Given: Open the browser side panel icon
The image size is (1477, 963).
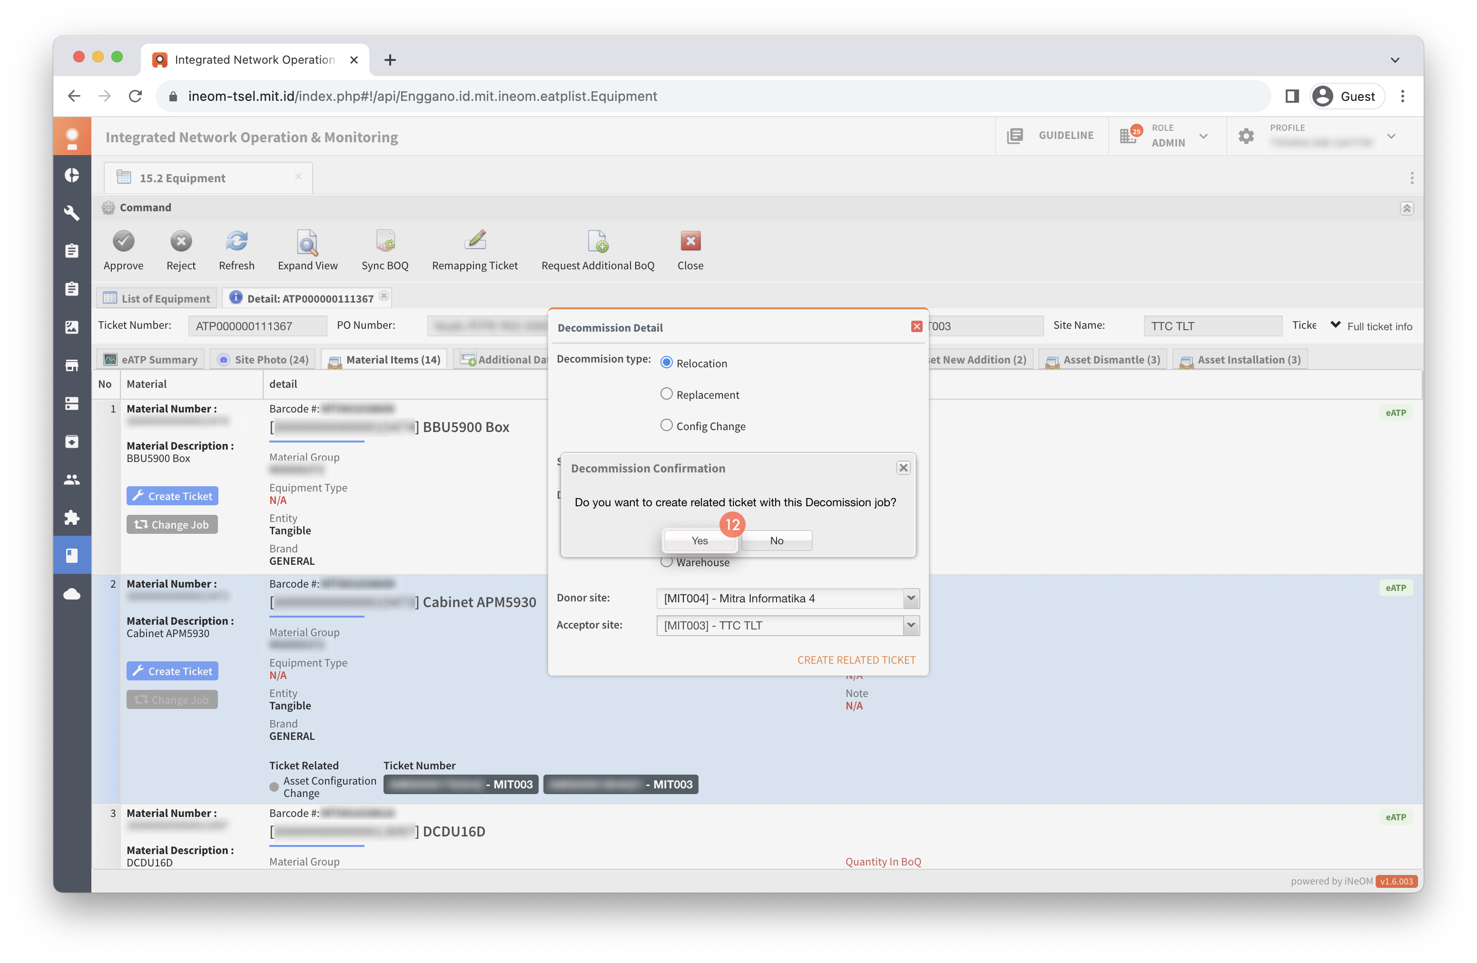Looking at the screenshot, I should [1292, 96].
